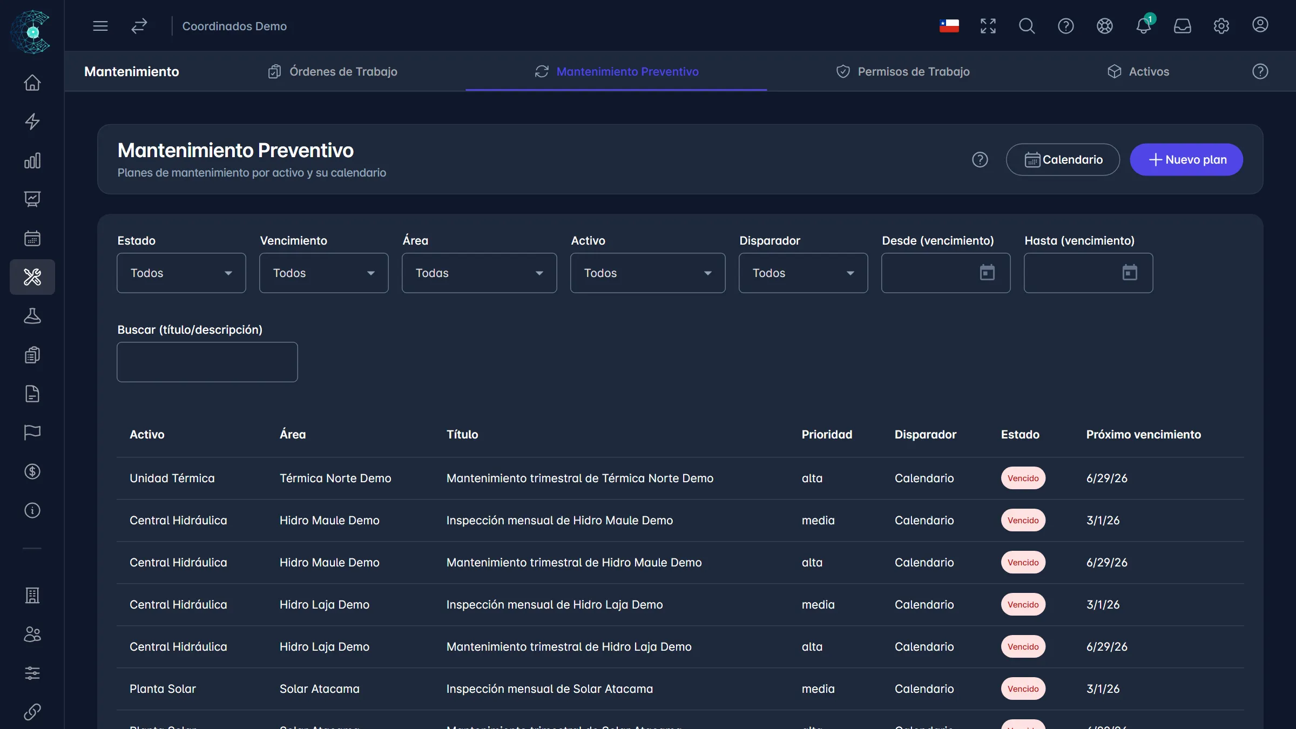Open the search magnifier icon

click(1027, 26)
